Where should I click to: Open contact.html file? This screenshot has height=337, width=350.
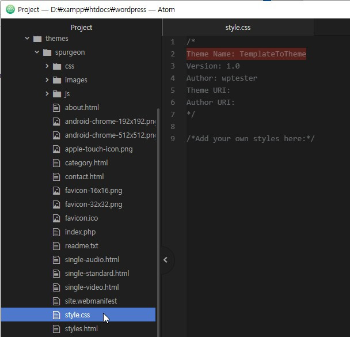(85, 177)
